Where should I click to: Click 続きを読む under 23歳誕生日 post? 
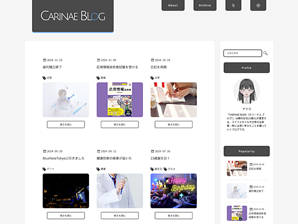(174, 216)
